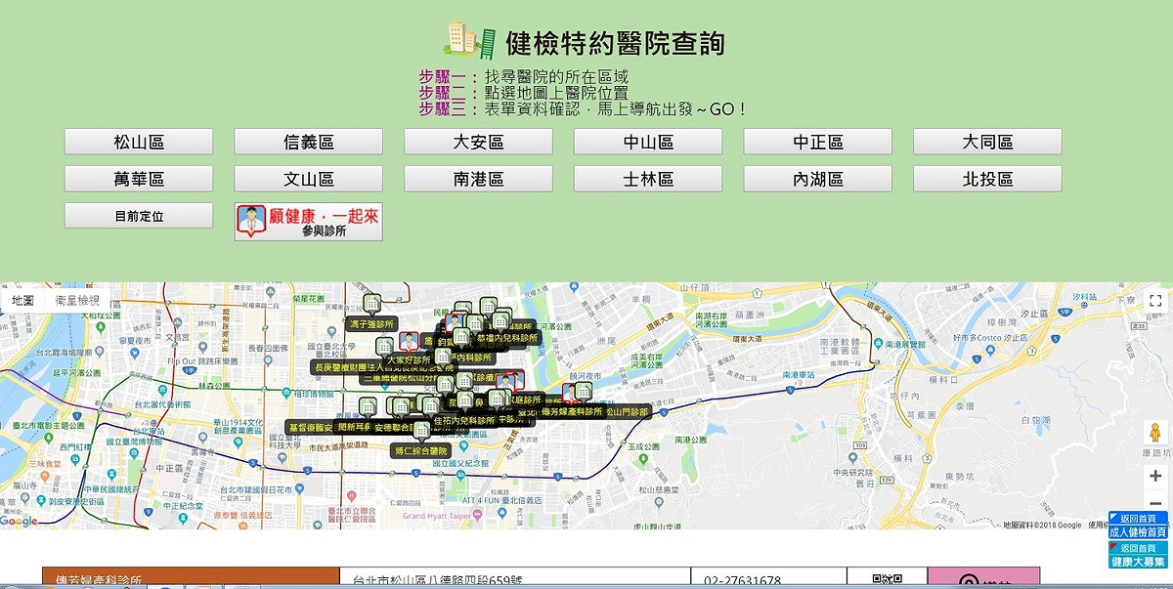Select the 松山區 district button

(139, 142)
